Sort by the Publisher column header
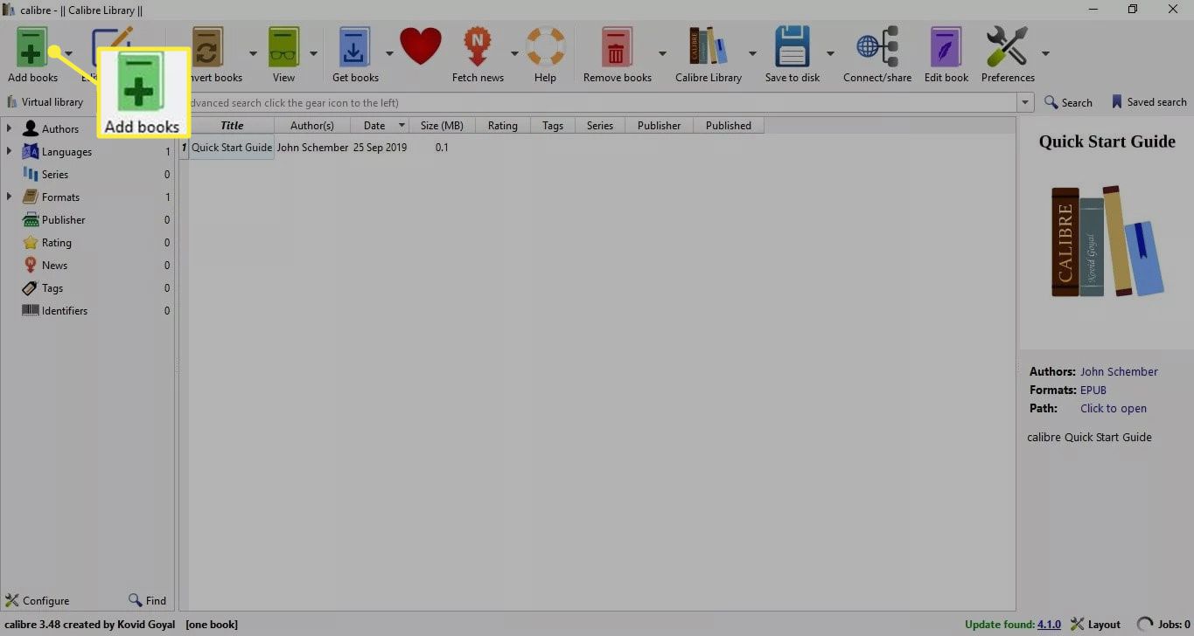 click(659, 126)
